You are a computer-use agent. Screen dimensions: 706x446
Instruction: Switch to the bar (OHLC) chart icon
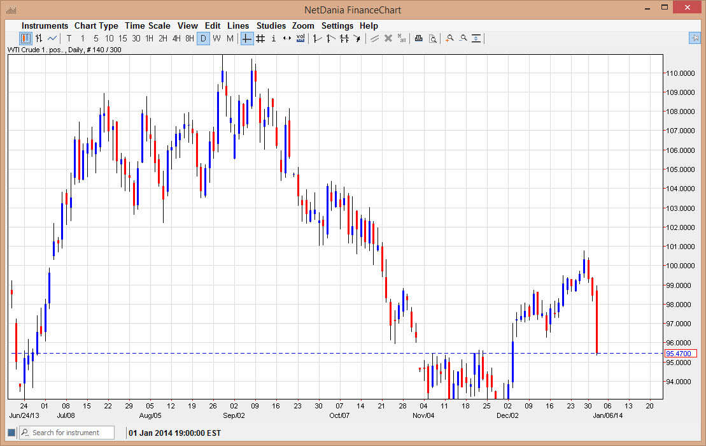[39, 39]
